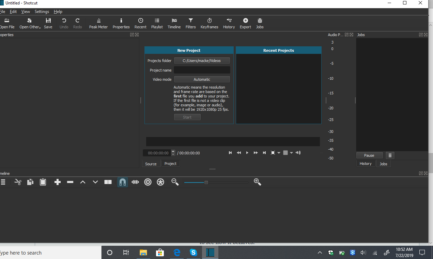The image size is (433, 259).
Task: Skip to the end of the clip
Action: point(264,153)
